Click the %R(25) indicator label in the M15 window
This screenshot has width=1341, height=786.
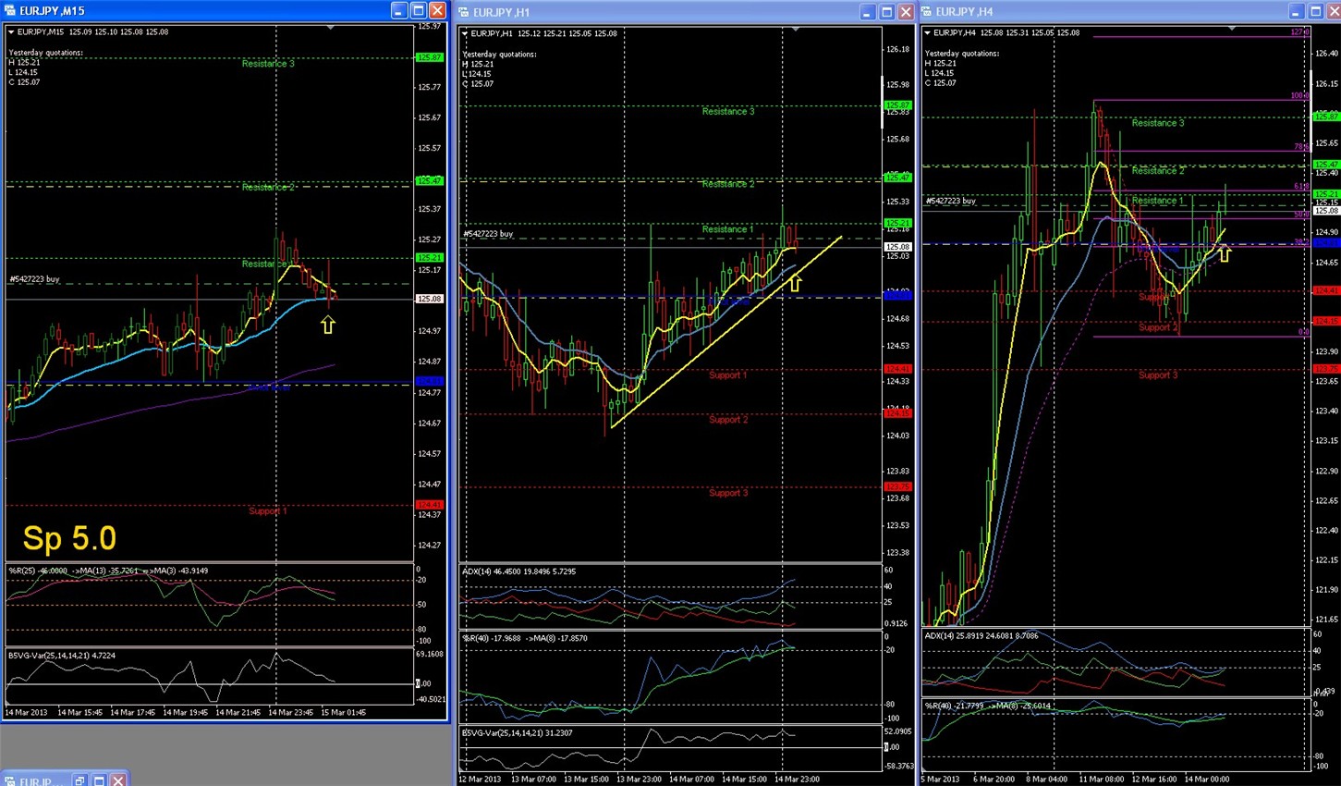tap(108, 571)
